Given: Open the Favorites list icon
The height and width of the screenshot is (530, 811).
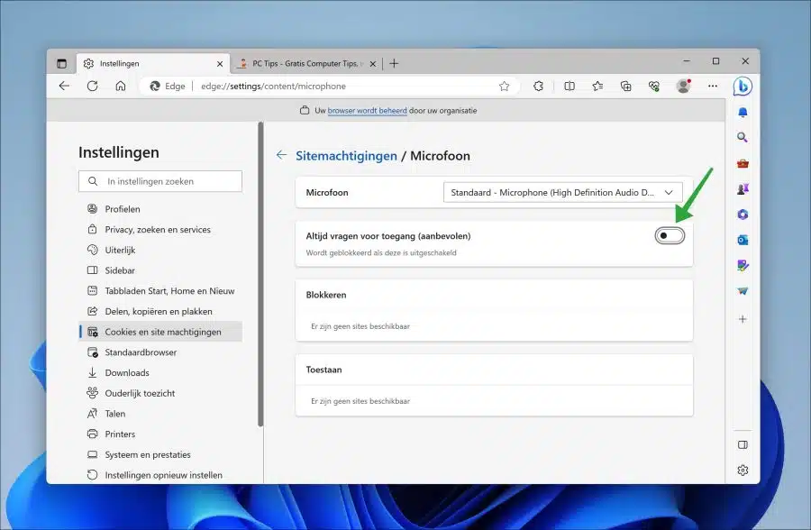Looking at the screenshot, I should 597,86.
